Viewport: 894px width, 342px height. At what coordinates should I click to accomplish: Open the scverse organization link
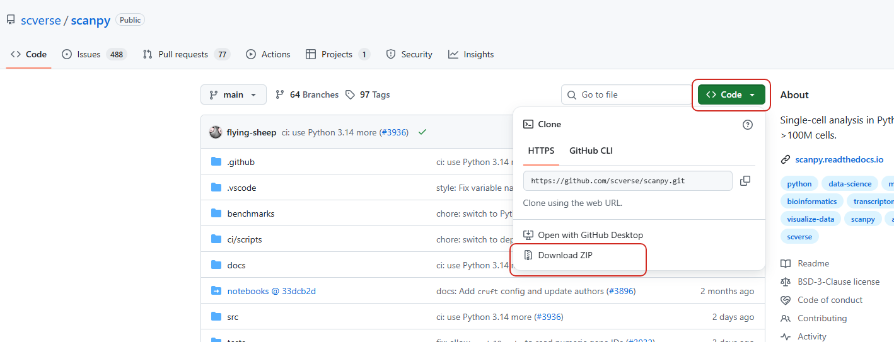coord(40,20)
